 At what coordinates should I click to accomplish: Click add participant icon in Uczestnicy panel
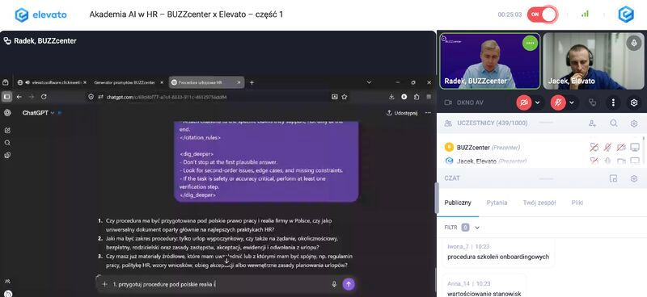593,123
